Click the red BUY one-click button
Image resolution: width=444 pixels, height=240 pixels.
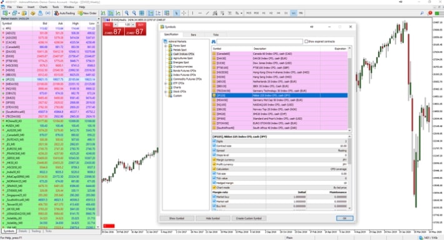[135, 29]
